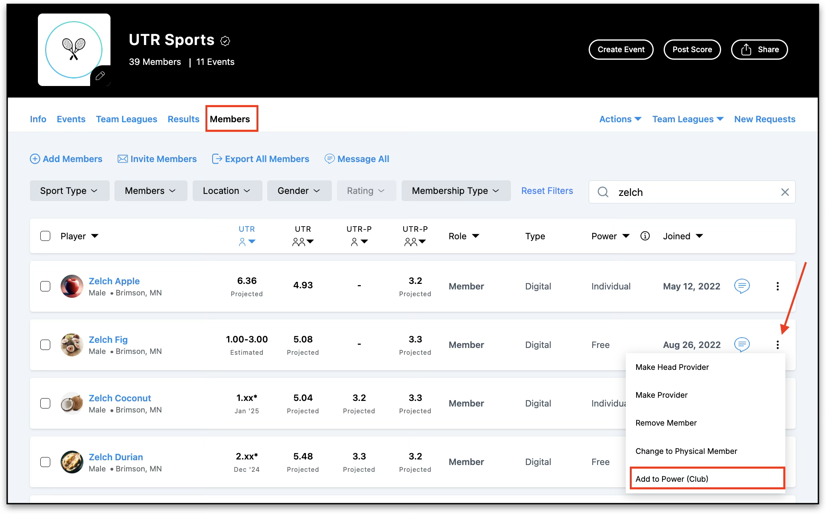Open the Zelch Coconut profile link
Viewport: 826px width, 514px height.
tap(120, 398)
